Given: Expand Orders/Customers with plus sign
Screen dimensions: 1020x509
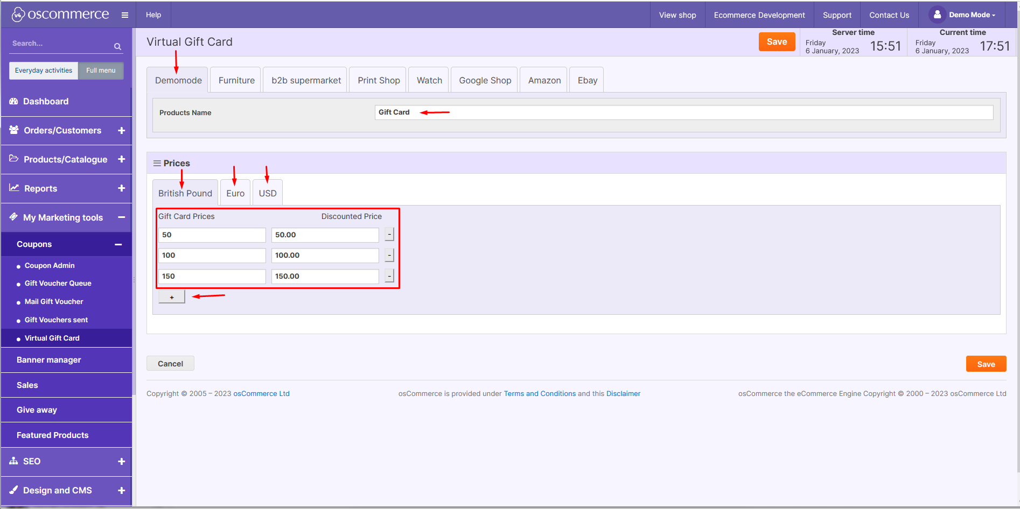Looking at the screenshot, I should click(x=122, y=130).
